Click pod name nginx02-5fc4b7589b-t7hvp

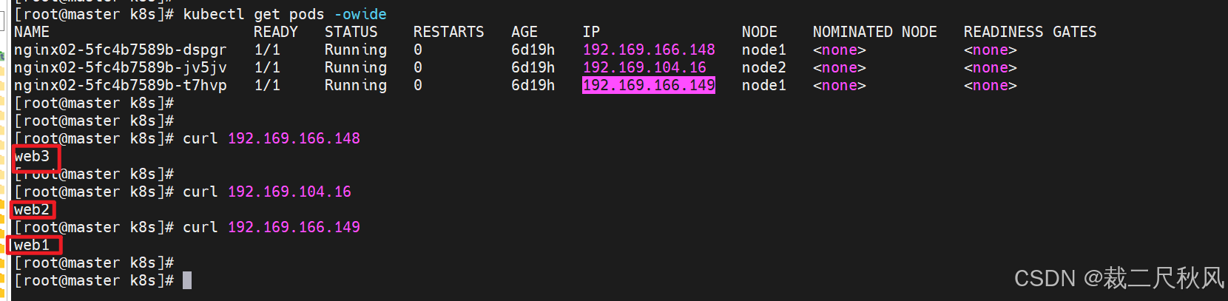121,86
